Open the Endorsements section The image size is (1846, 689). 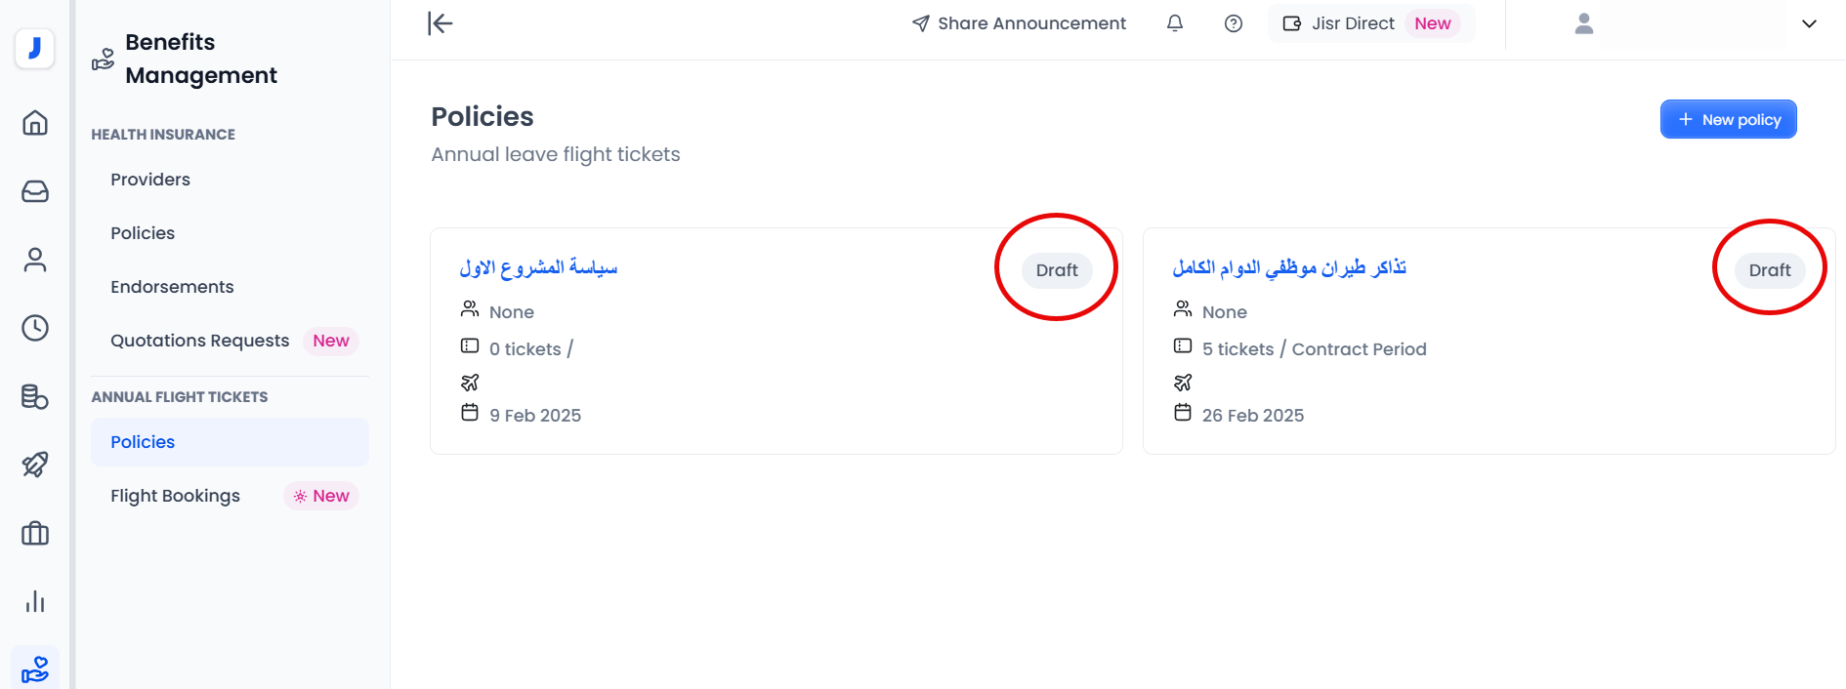tap(172, 286)
